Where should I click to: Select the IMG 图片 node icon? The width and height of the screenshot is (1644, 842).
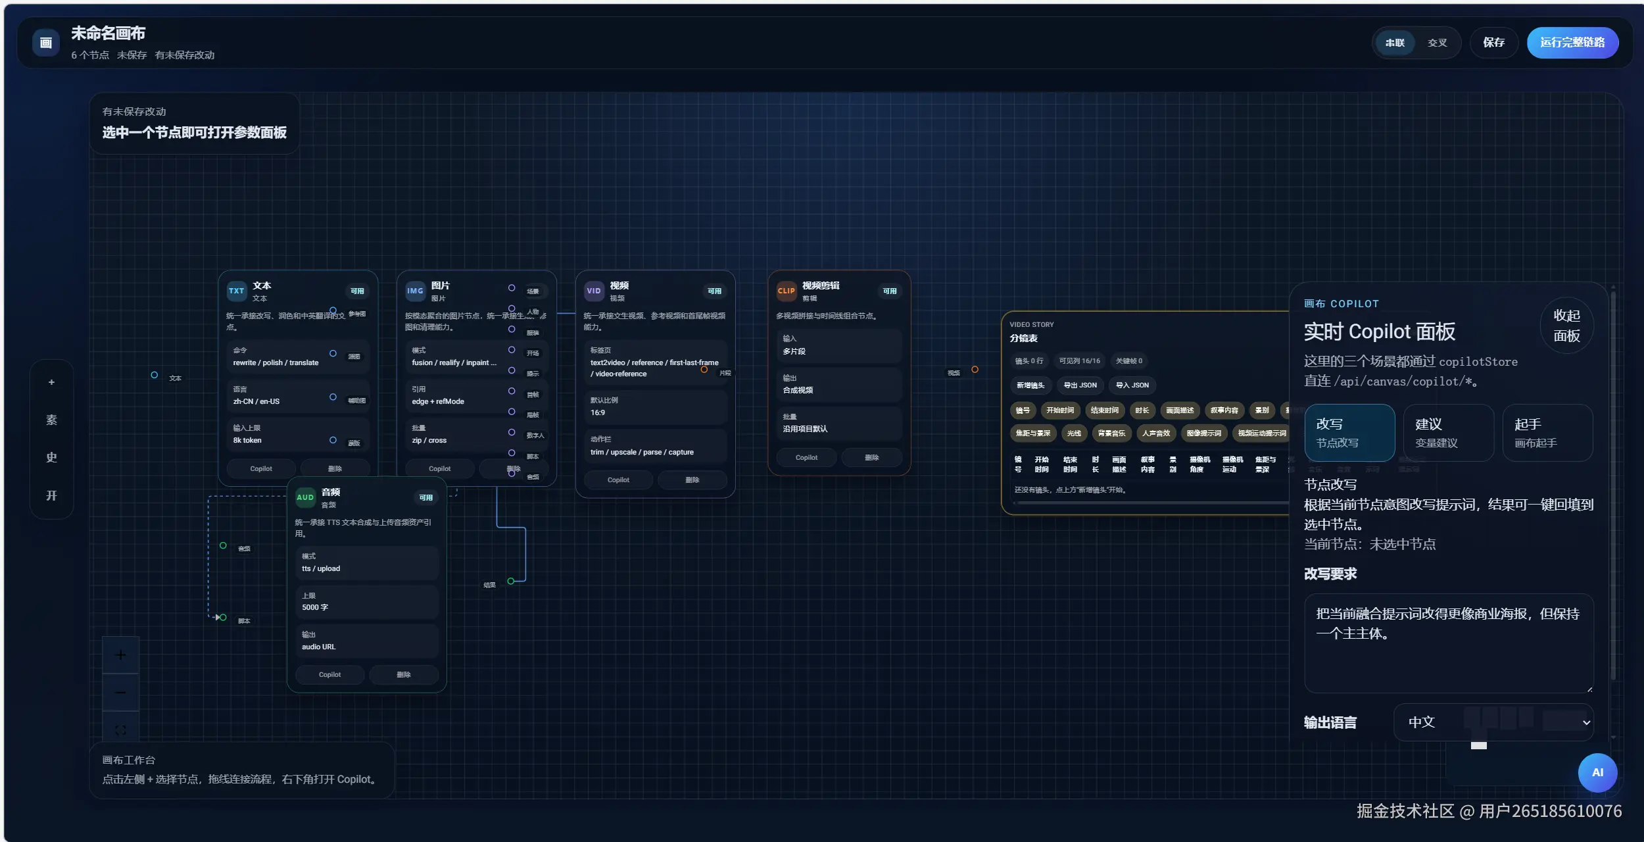415,291
